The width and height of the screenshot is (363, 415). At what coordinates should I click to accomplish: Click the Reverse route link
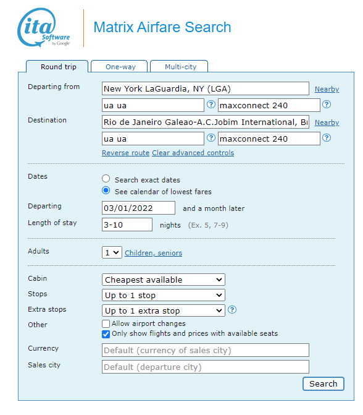coord(126,153)
